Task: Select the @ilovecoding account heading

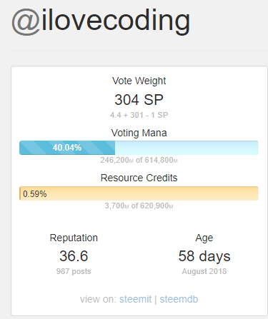Action: tap(101, 21)
